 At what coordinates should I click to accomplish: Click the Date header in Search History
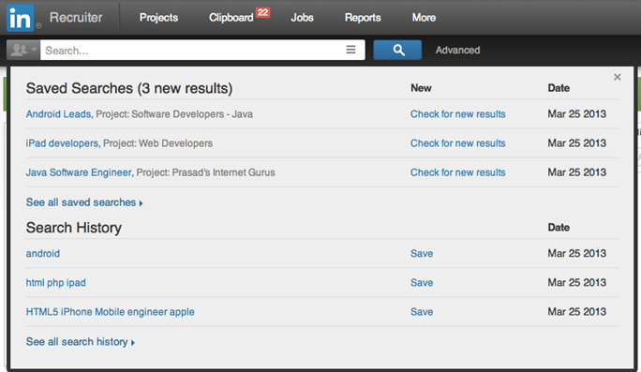[559, 228]
